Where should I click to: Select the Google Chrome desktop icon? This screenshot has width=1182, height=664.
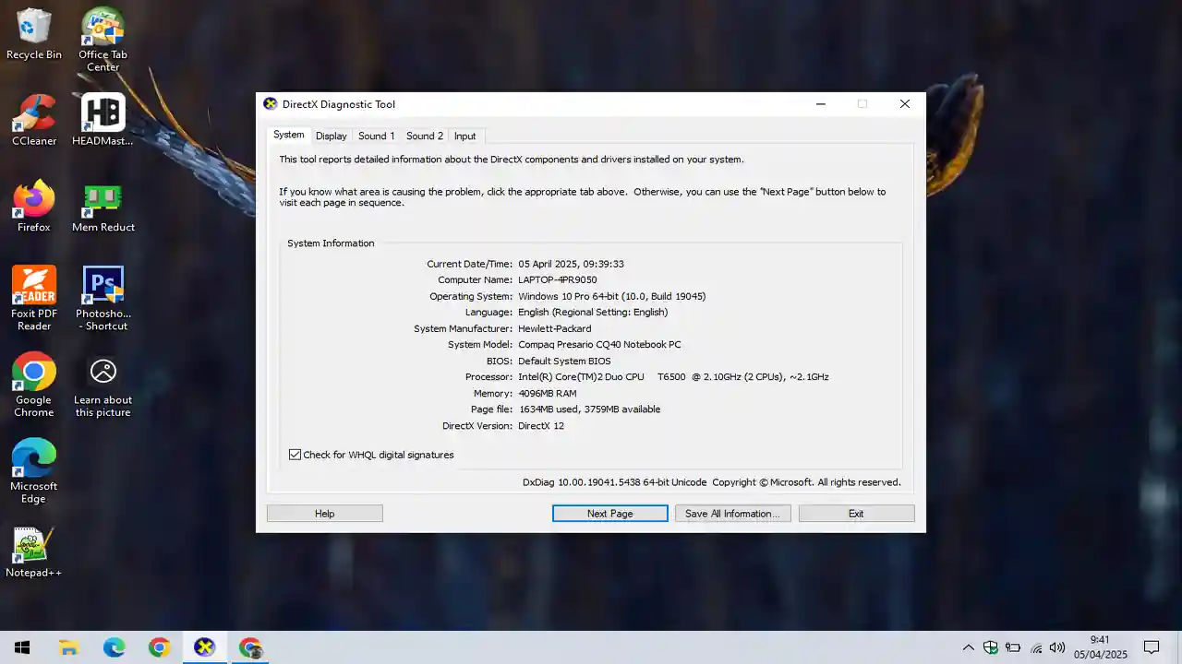(34, 385)
